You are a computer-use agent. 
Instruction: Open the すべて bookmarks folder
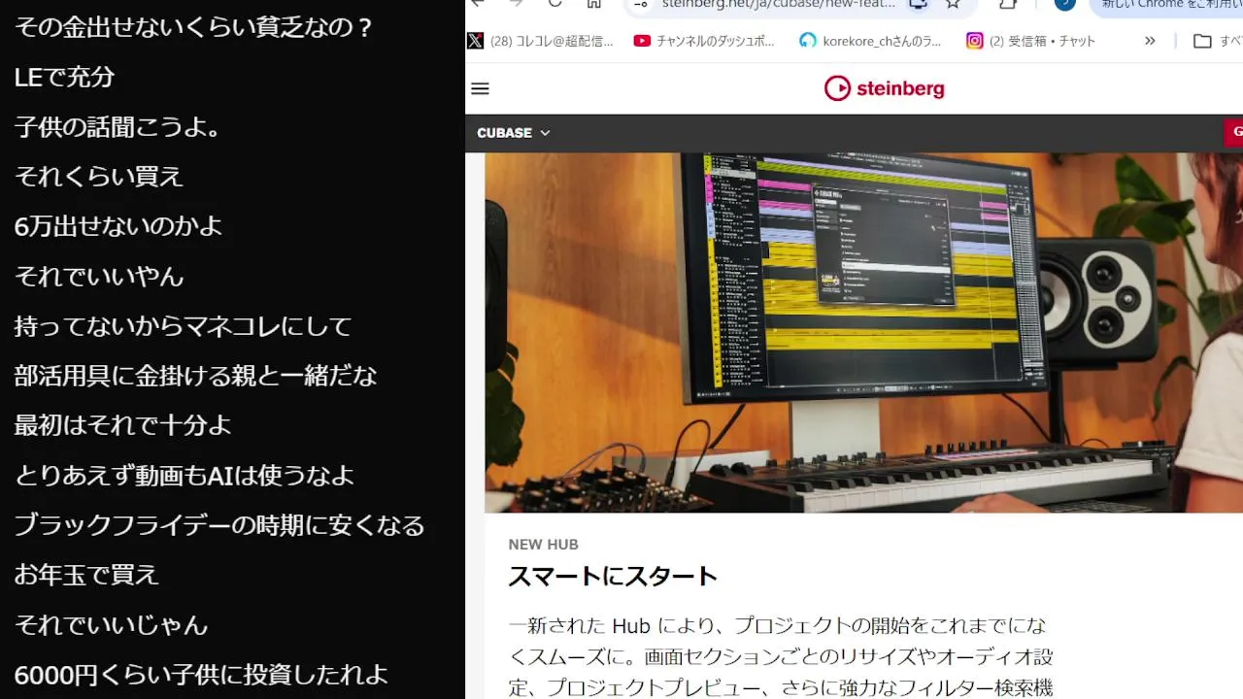[x=1218, y=41]
